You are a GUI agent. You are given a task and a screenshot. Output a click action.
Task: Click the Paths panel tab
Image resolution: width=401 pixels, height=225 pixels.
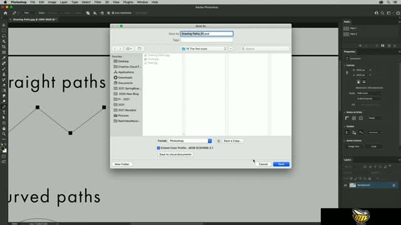click(x=346, y=22)
